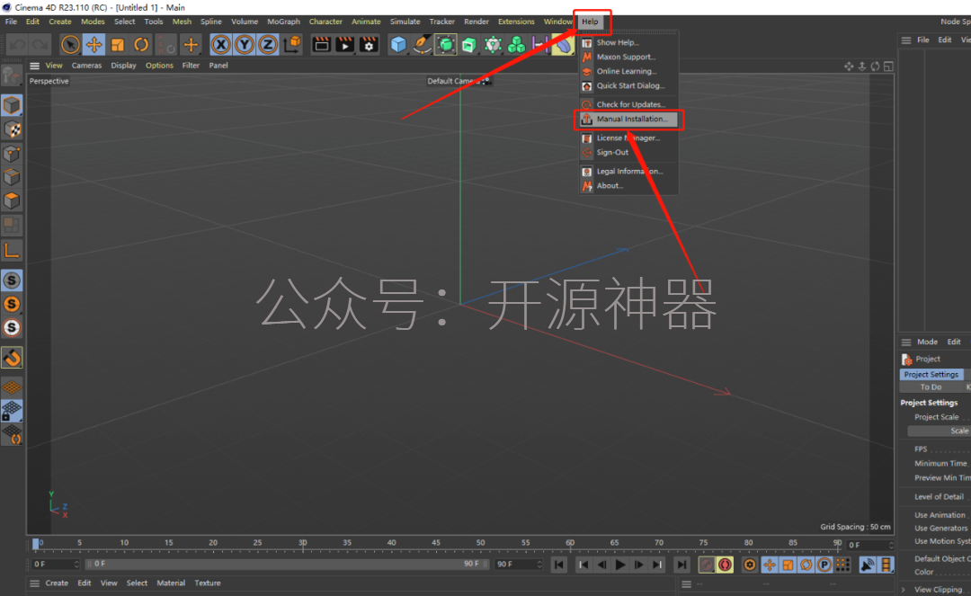Go to start of animation
This screenshot has width=971, height=596.
[558, 565]
